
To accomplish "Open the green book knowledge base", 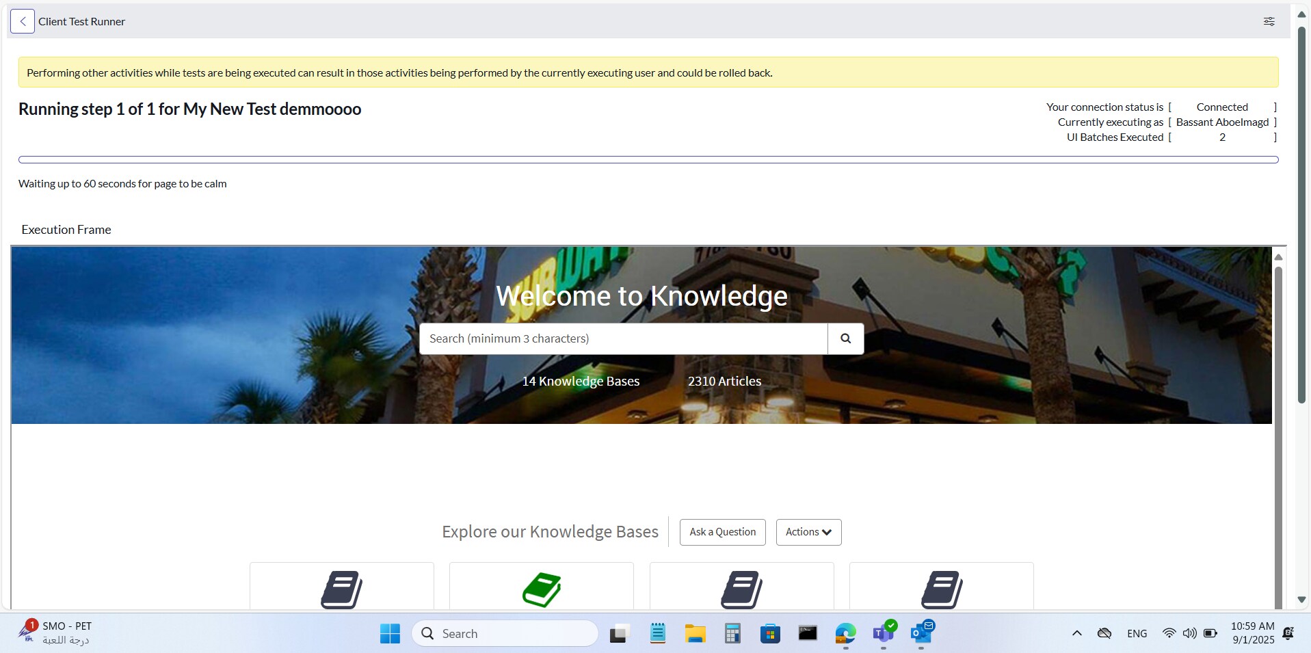I will click(x=541, y=589).
